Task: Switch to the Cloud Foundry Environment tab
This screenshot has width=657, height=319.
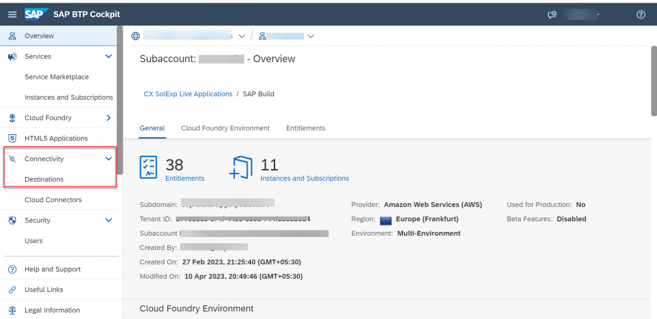Action: (x=225, y=128)
